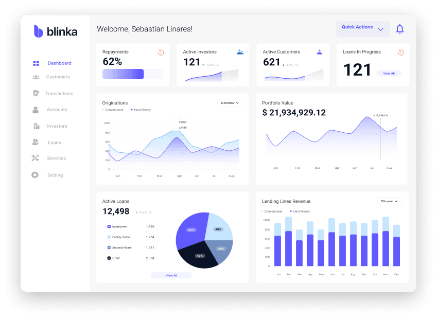Uncheck the Second Home checkbox
437x318 pixels.
pos(109,248)
